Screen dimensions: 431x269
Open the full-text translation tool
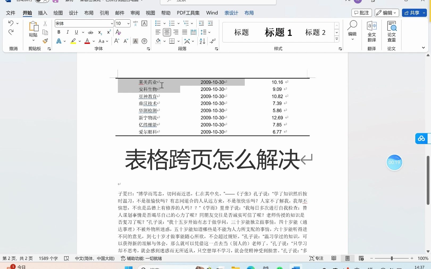[372, 31]
